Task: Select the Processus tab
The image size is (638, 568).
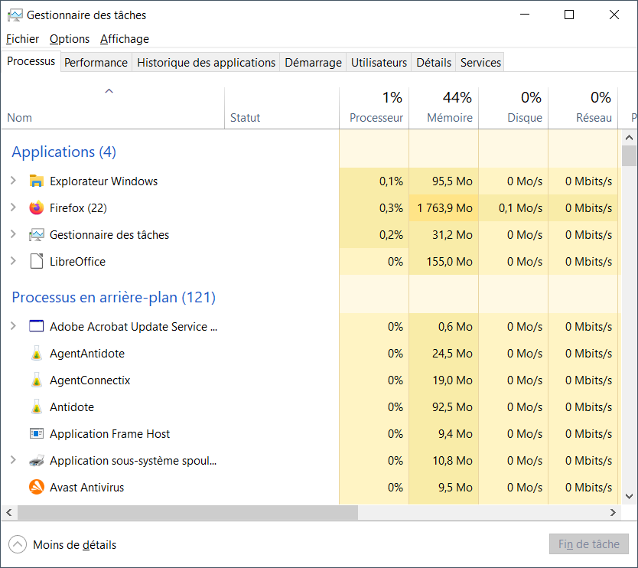Action: [x=31, y=61]
